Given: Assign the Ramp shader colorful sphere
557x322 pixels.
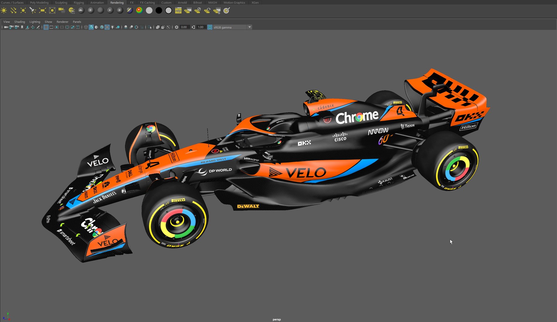Looking at the screenshot, I should tap(139, 10).
